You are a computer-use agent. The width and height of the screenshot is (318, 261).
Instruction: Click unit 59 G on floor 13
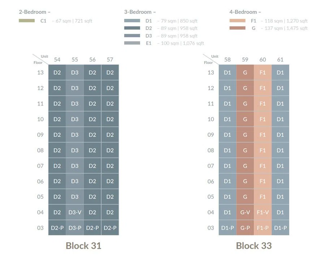[245, 72]
